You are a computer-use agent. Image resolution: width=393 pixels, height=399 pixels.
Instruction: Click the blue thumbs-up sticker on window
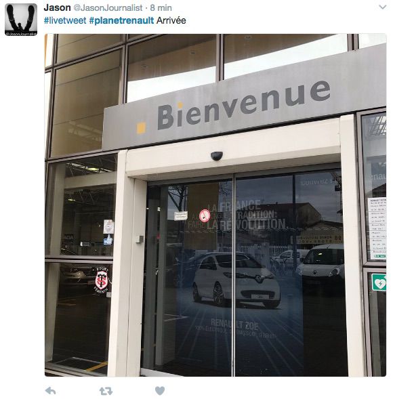(108, 240)
